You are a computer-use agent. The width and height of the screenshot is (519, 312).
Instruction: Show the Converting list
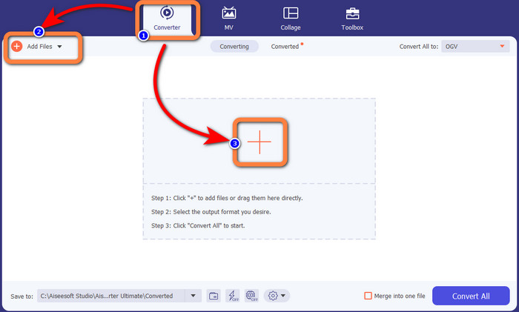pyautogui.click(x=234, y=47)
